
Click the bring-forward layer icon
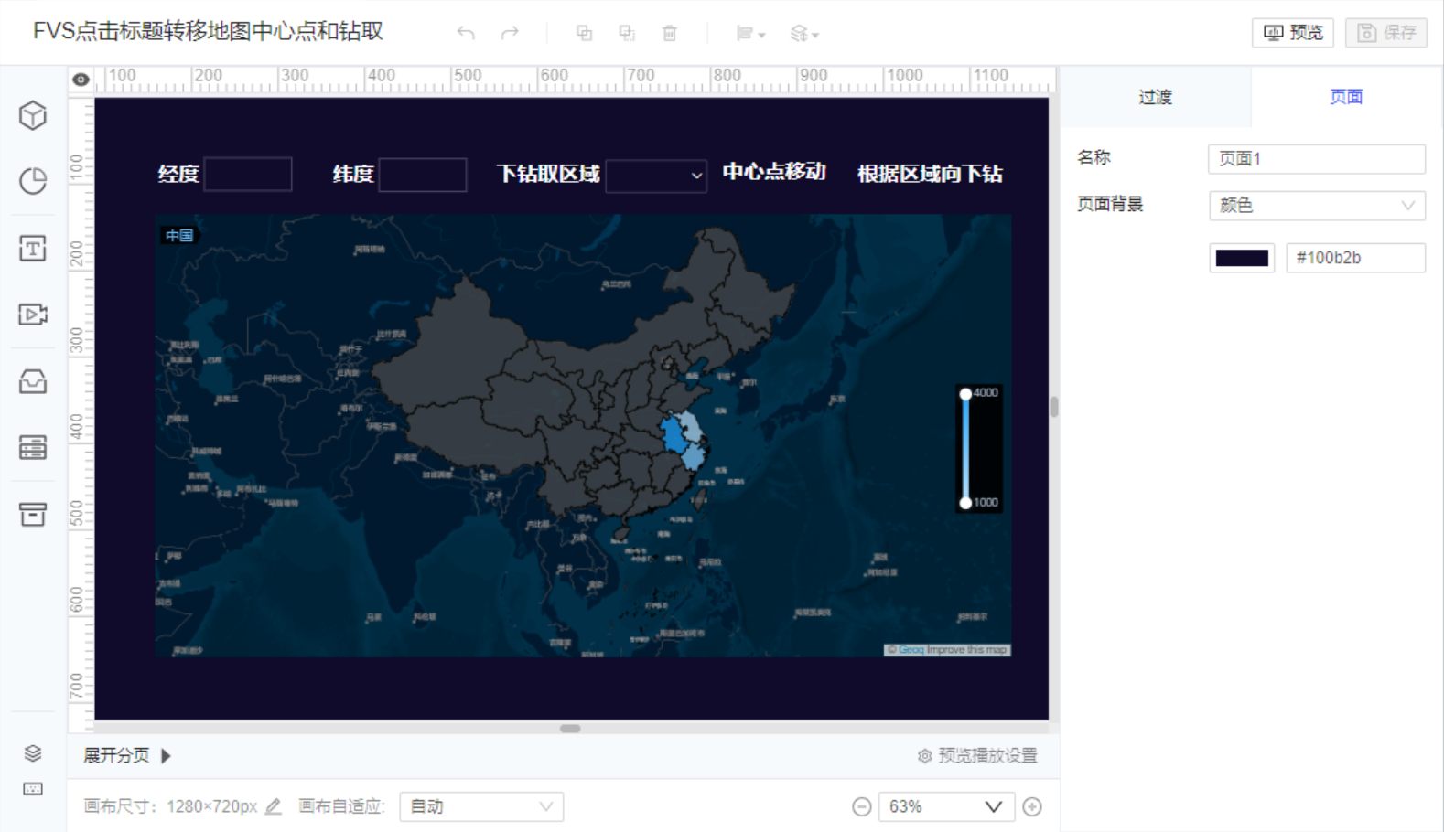click(x=584, y=33)
